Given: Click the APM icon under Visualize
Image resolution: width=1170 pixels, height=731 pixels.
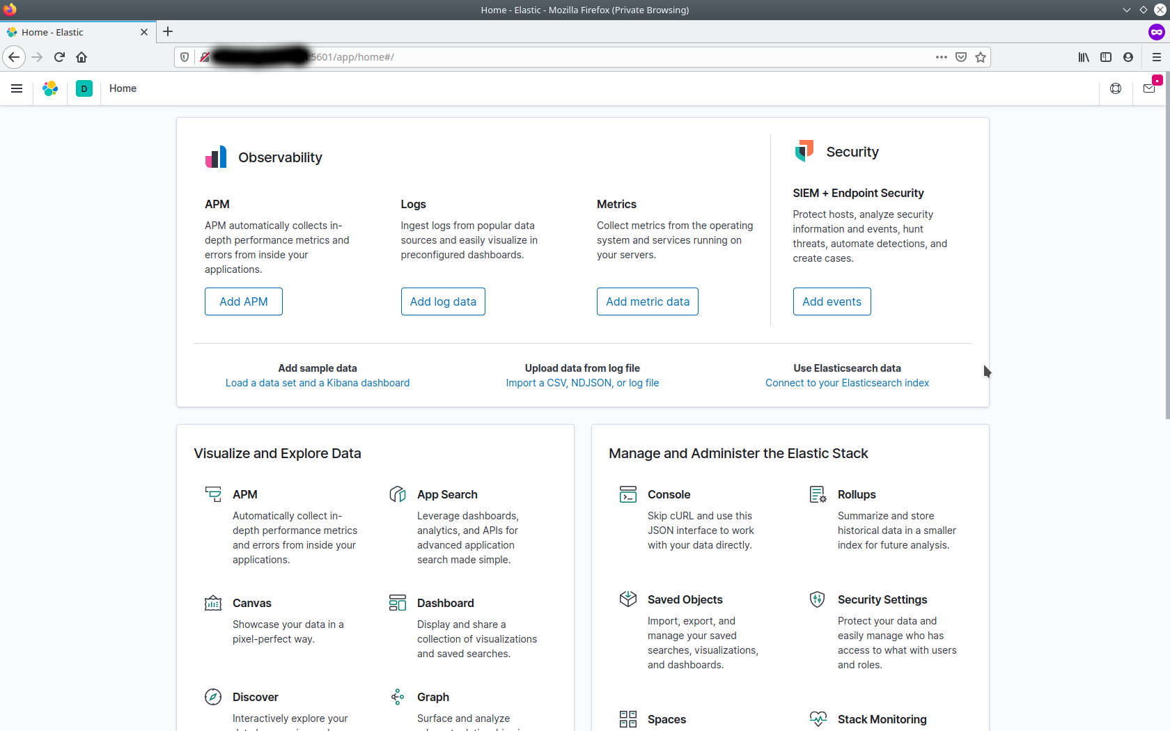Looking at the screenshot, I should [x=213, y=494].
